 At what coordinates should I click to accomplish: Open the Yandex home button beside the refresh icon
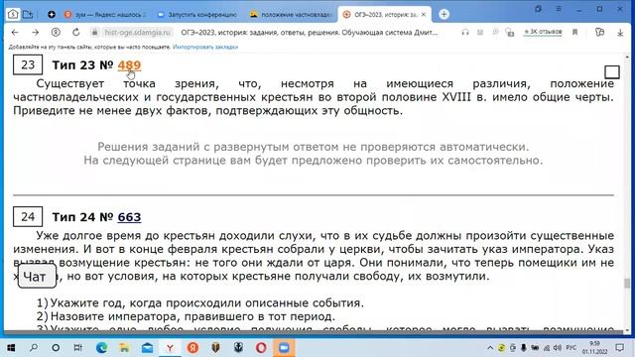click(x=56, y=33)
